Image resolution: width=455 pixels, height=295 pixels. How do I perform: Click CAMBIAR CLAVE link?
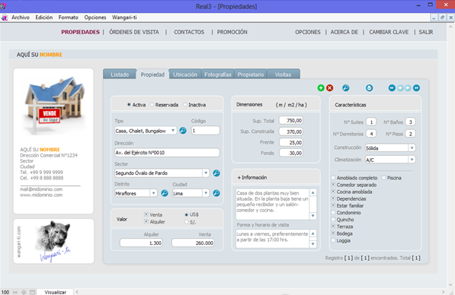pyautogui.click(x=389, y=32)
